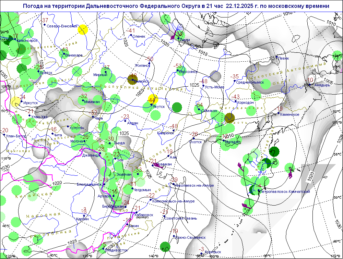Select dark green circle south of Южно-Сахалинск
Image resolution: width=343 pixels, height=259 pixels.
point(165,246)
